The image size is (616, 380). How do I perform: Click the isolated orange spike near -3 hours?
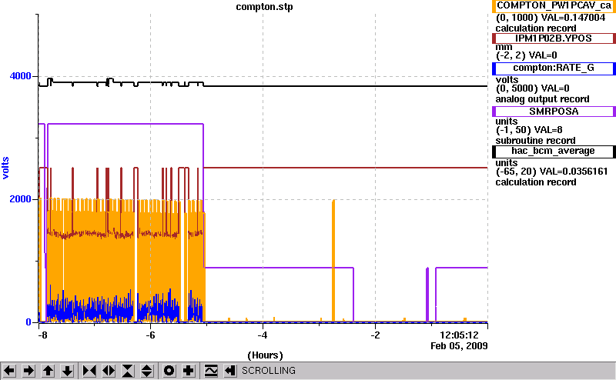click(x=333, y=261)
